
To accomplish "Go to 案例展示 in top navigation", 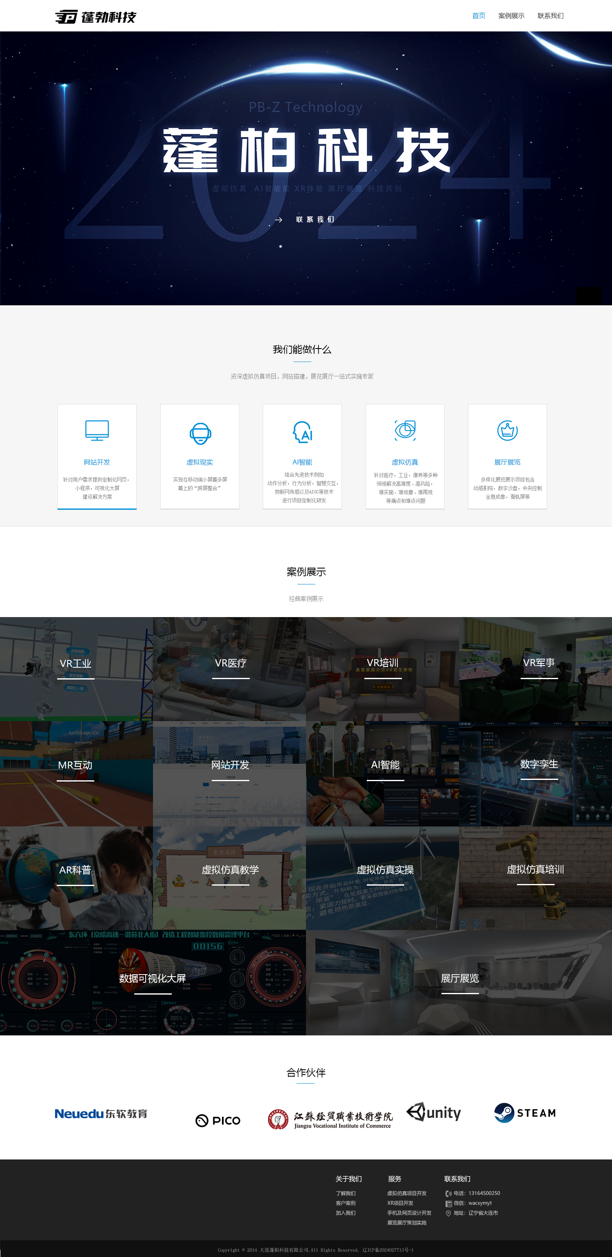I will click(x=511, y=16).
